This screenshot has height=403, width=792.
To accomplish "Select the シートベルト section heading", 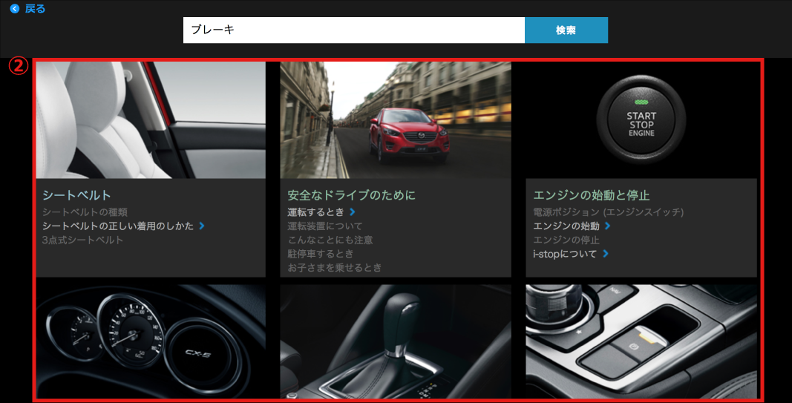I will (76, 195).
